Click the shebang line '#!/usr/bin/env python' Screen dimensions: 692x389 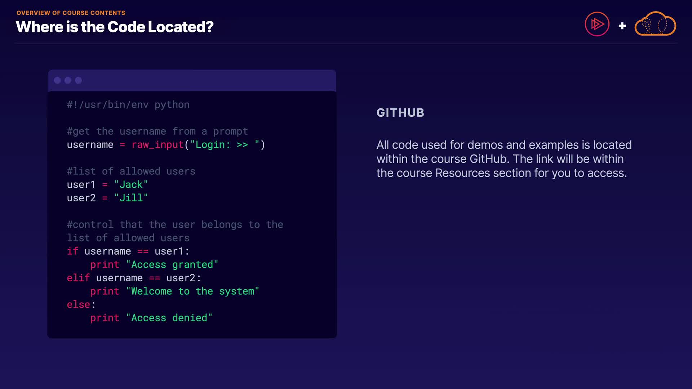tap(128, 105)
